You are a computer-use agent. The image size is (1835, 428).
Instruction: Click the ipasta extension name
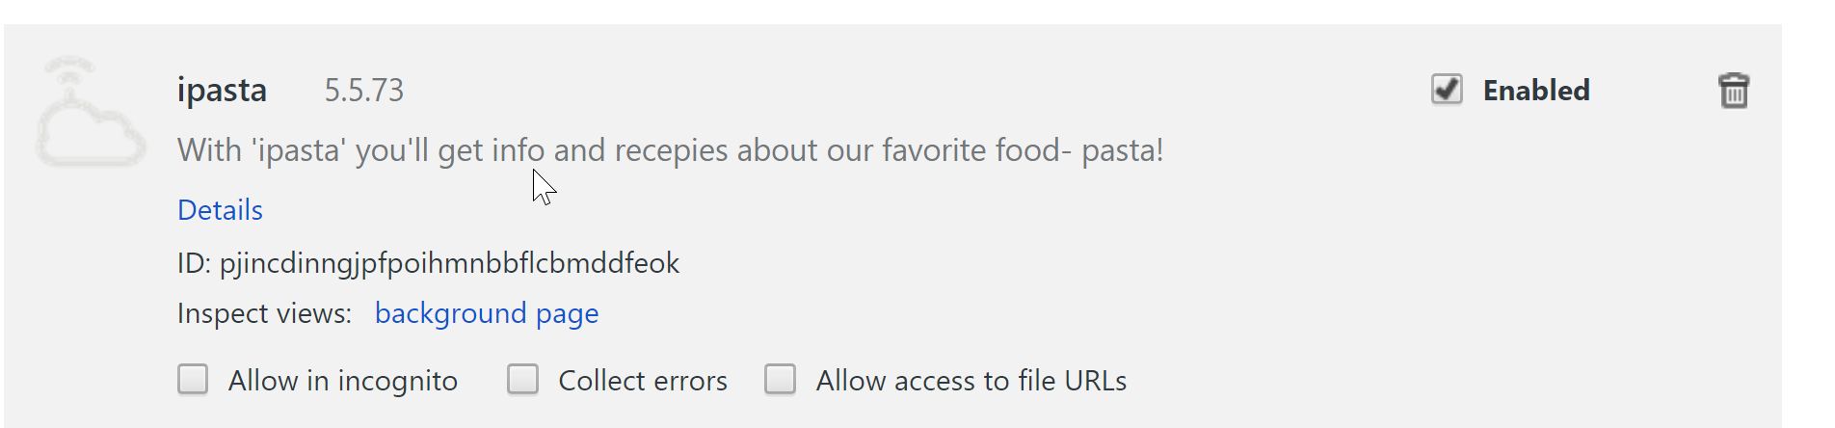tap(222, 91)
